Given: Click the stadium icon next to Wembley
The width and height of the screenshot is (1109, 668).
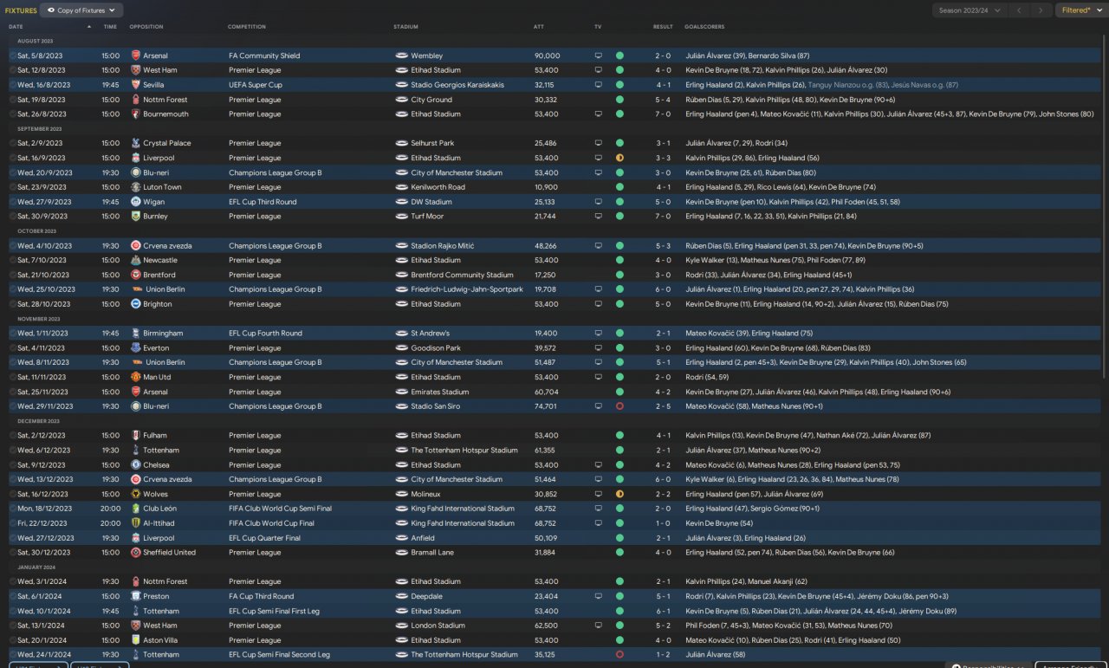Looking at the screenshot, I should coord(401,55).
